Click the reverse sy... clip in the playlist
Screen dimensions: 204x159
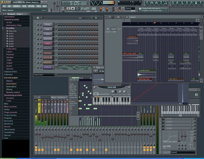[x=132, y=37]
